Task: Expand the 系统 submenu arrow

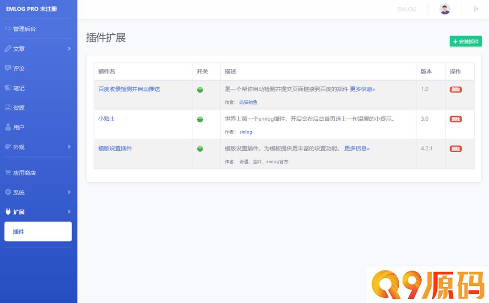Action: [69, 192]
